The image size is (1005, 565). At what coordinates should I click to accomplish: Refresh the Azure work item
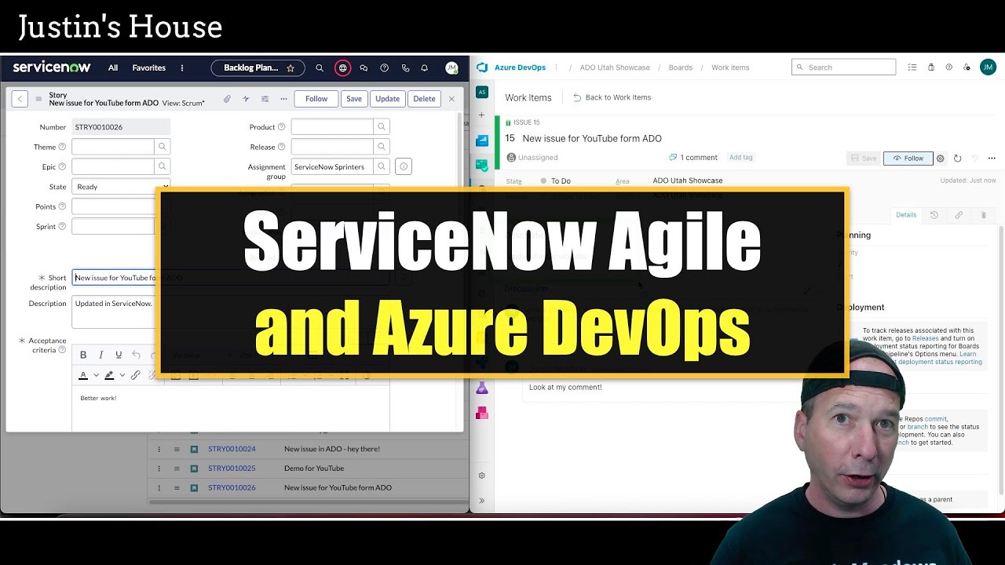(x=958, y=159)
